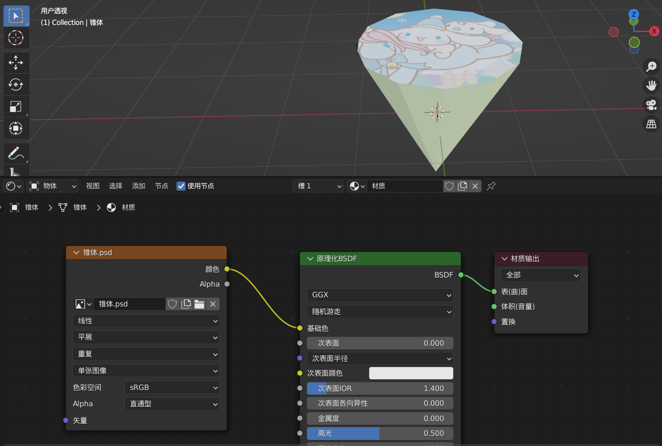
Task: Click the 金属度 value field
Action: tap(380, 419)
